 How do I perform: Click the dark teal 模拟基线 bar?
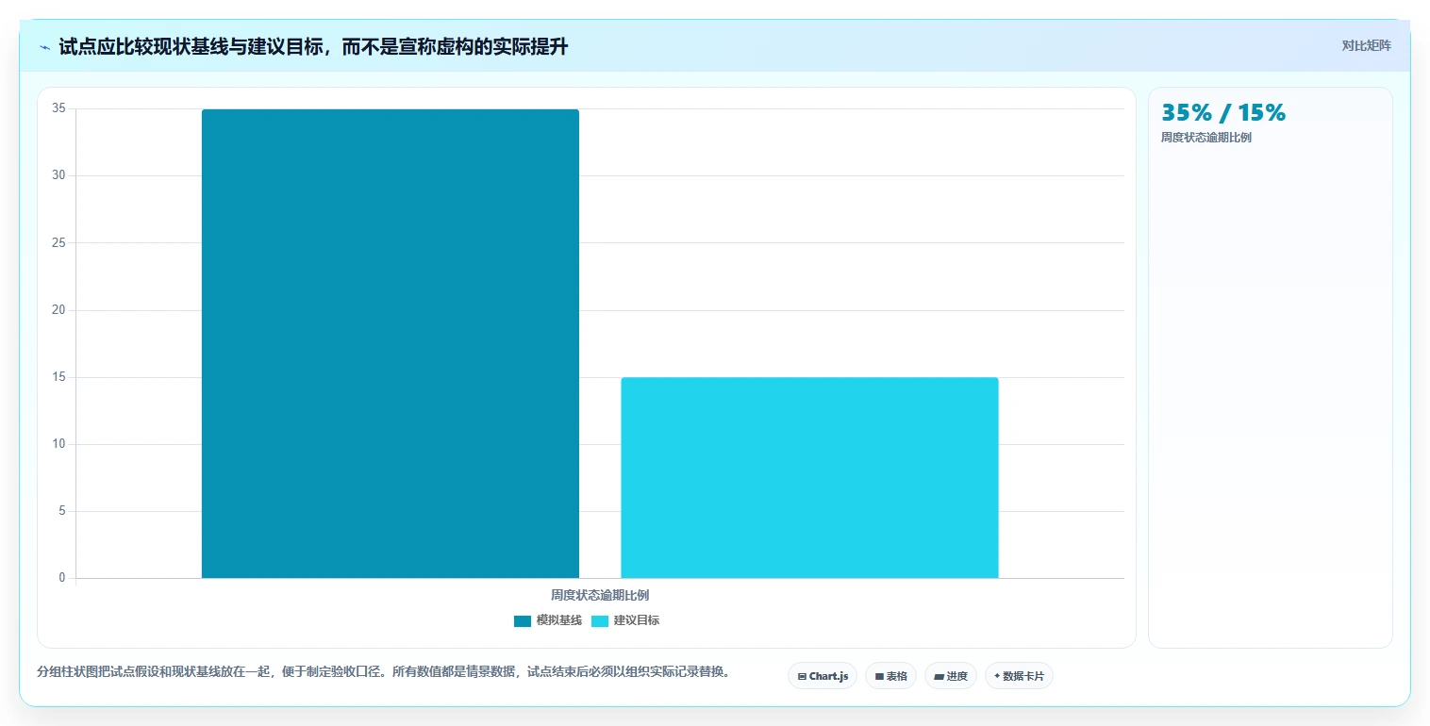point(391,343)
